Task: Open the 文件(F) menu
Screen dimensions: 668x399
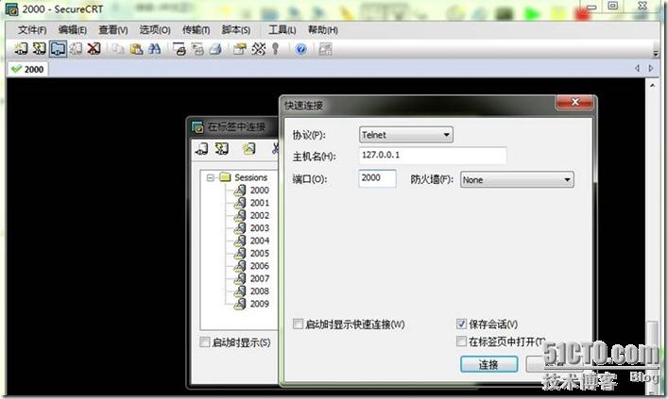Action: [32, 30]
